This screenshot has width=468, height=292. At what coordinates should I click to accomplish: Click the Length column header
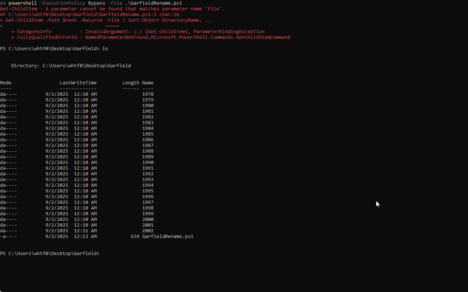click(x=131, y=83)
